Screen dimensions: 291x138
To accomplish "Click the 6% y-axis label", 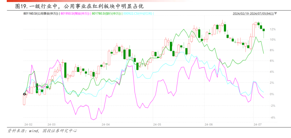I will coord(272,61).
